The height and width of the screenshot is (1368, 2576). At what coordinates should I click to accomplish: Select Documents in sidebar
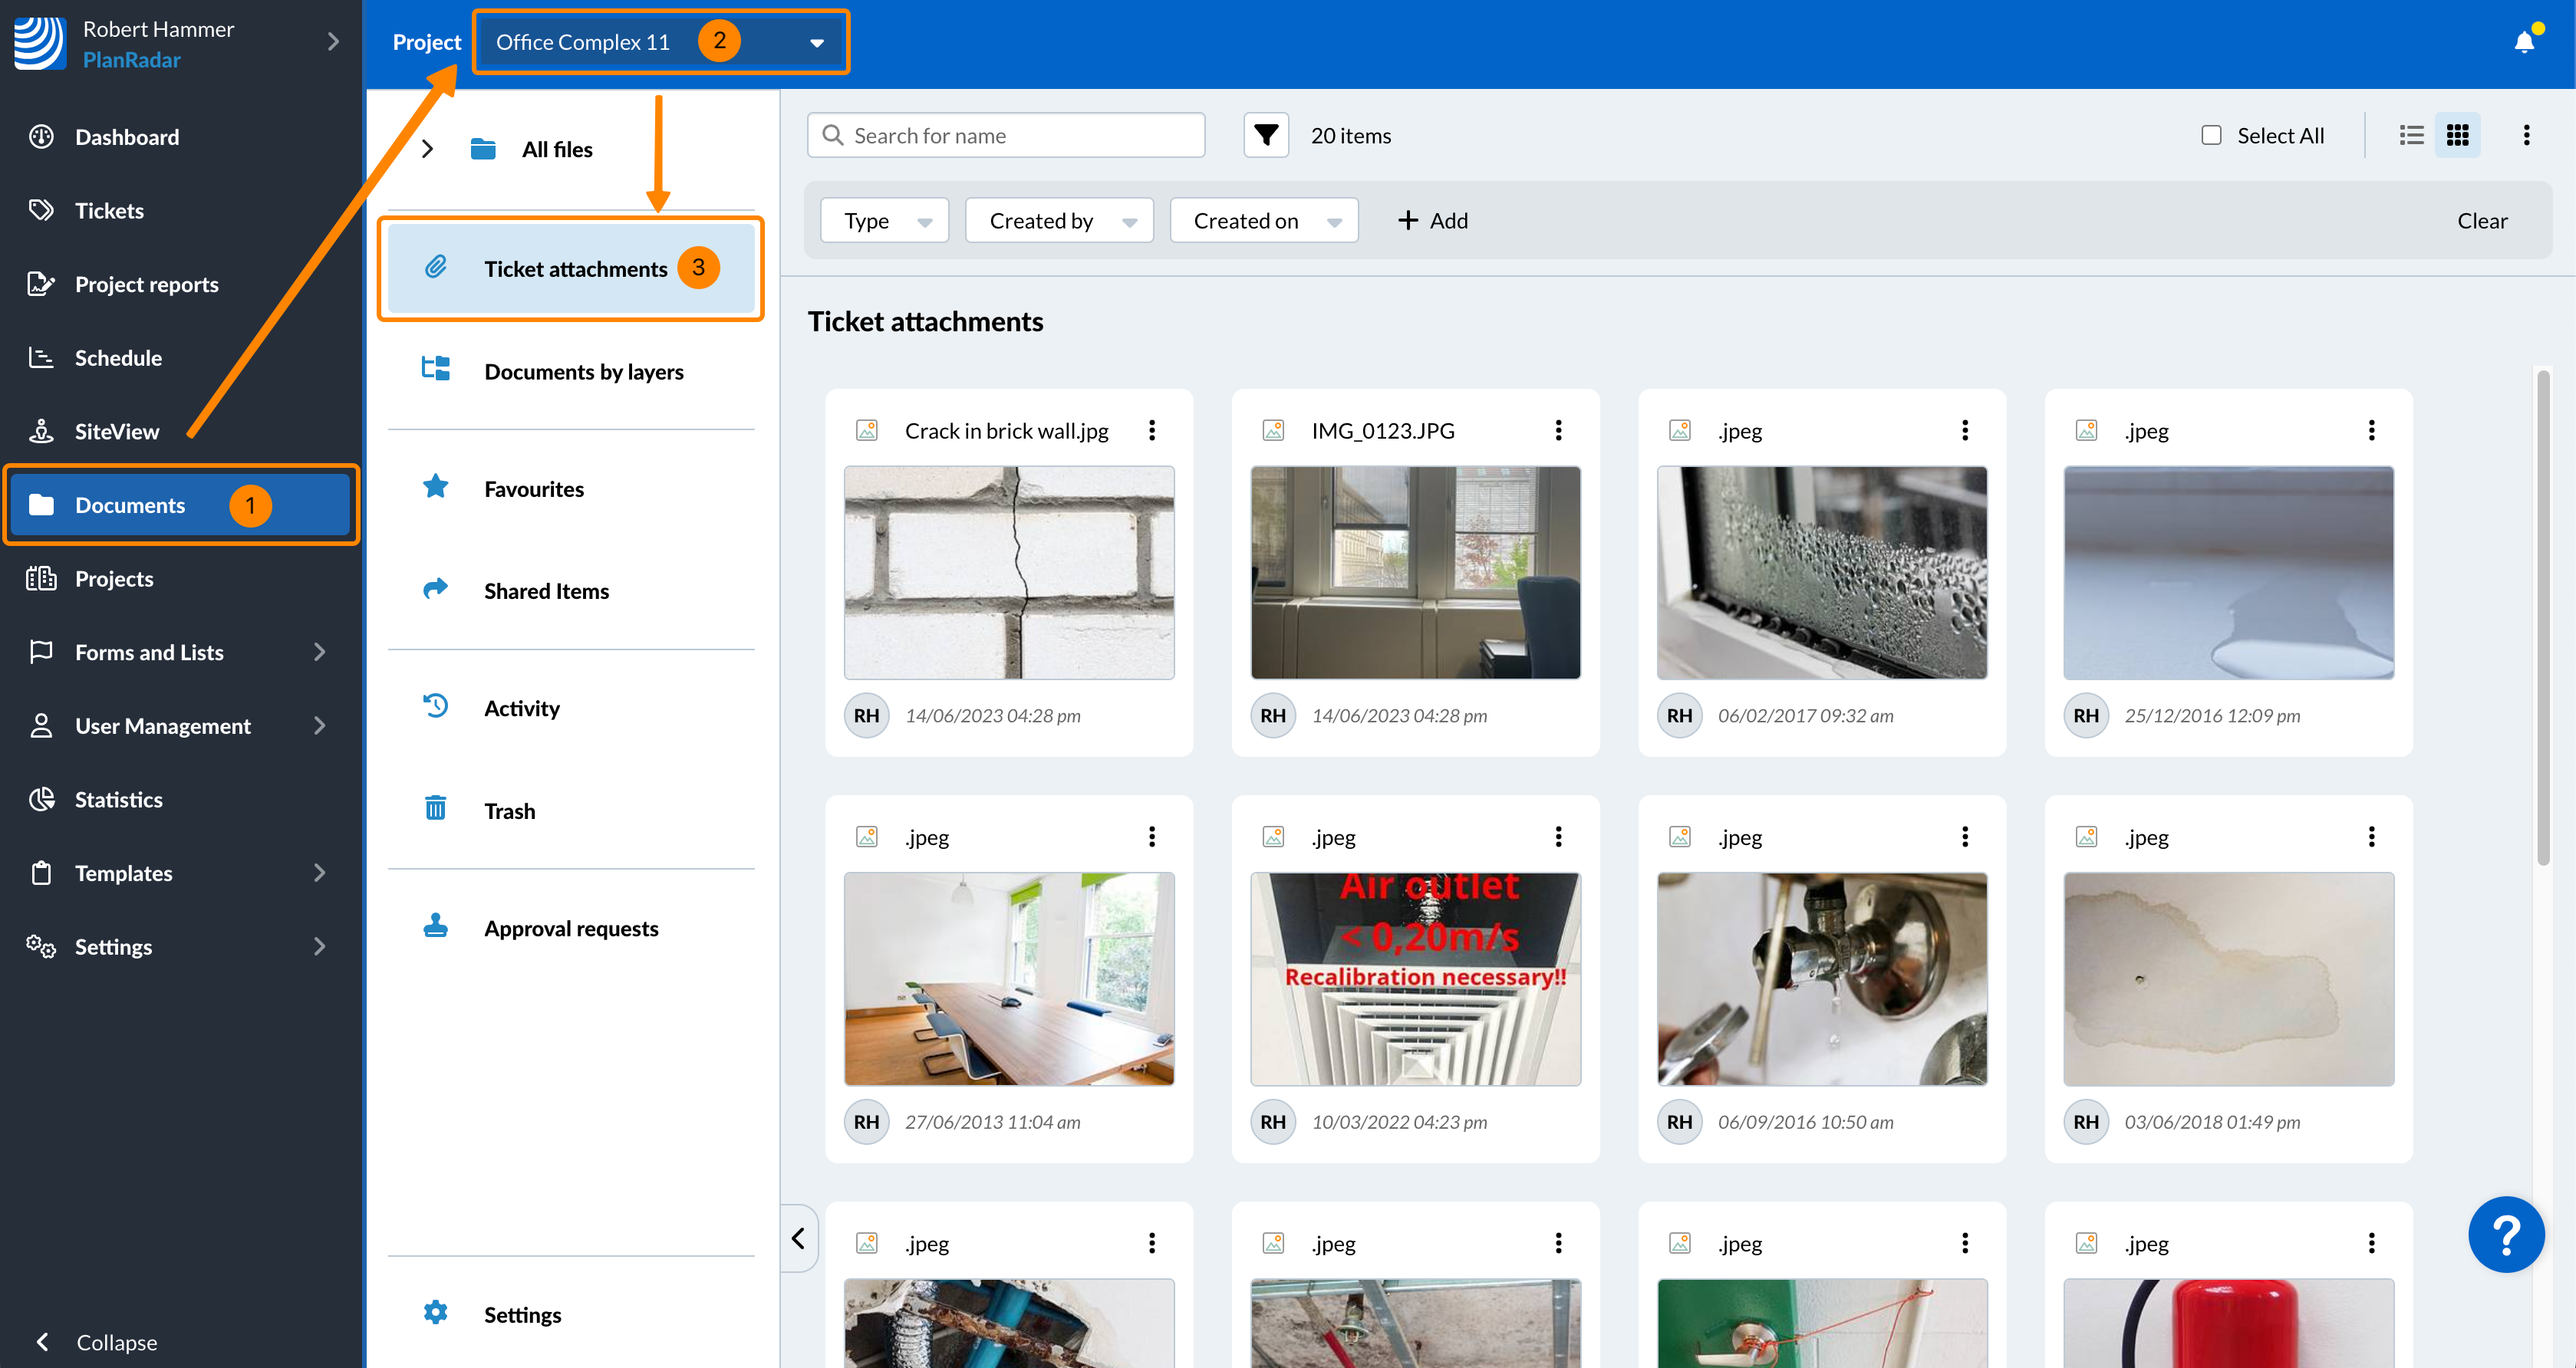pos(180,505)
